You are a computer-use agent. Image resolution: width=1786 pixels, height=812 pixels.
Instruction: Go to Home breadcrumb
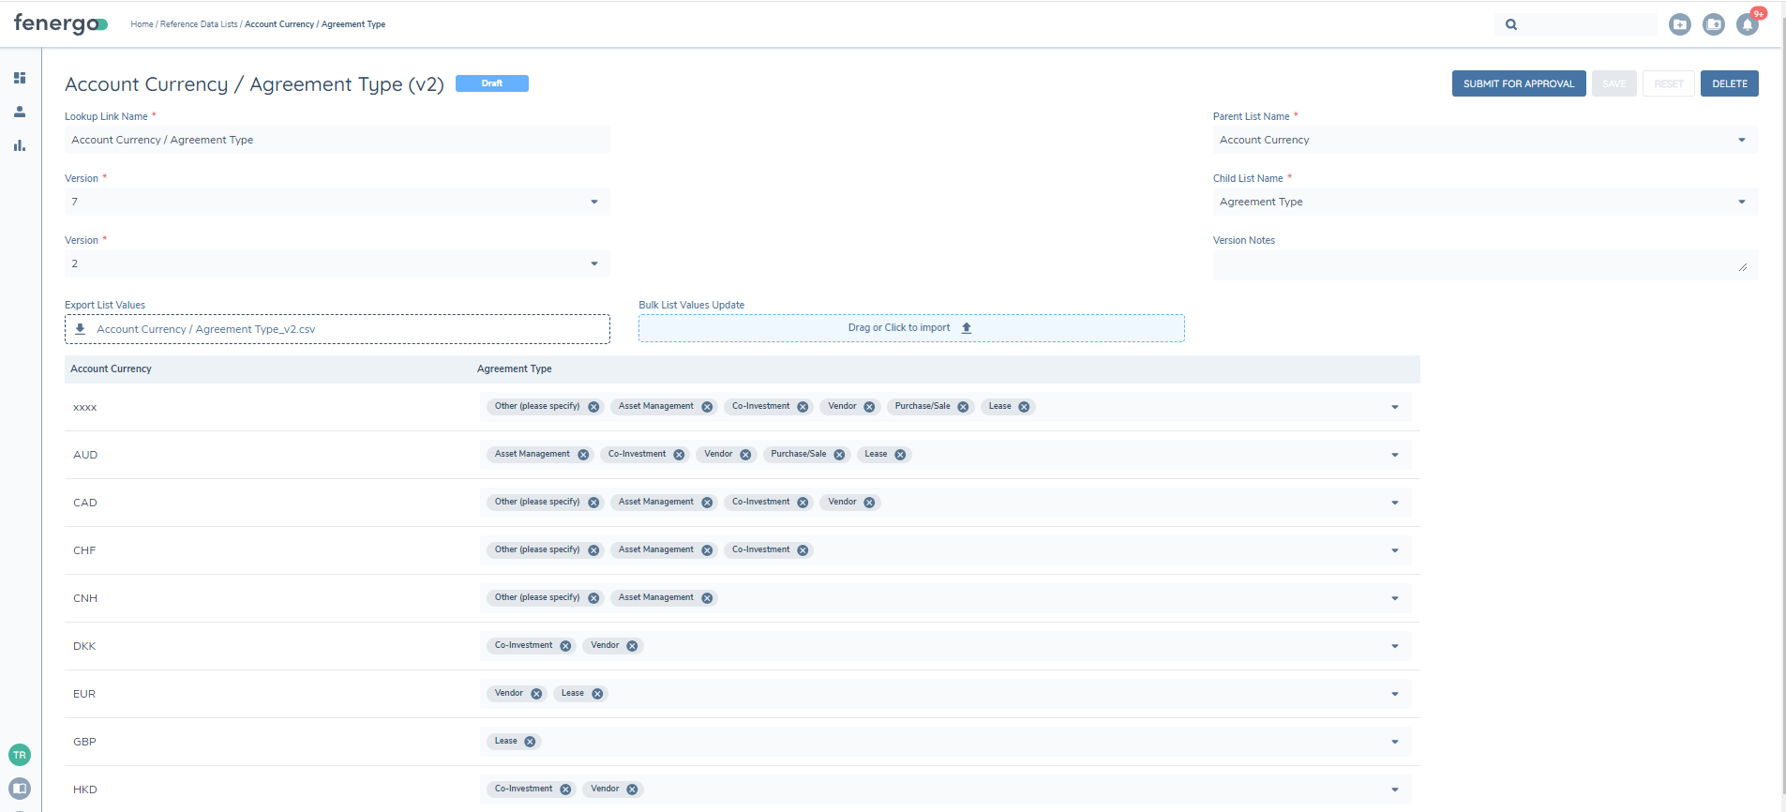click(x=142, y=24)
